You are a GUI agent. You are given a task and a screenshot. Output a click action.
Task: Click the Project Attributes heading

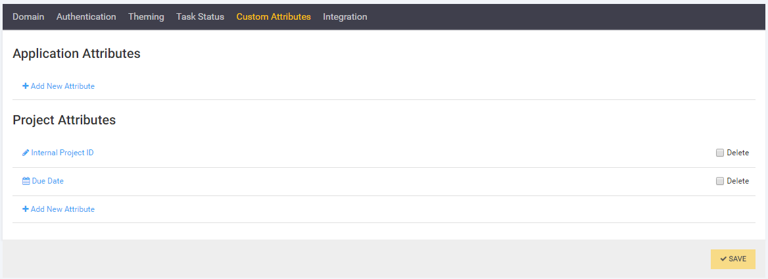64,120
